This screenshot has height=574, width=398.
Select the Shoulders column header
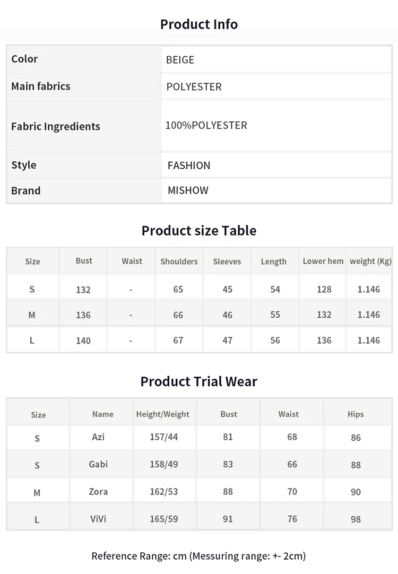coord(179,262)
